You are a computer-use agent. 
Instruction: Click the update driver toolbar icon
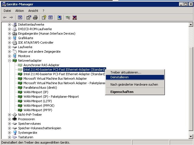point(68,17)
